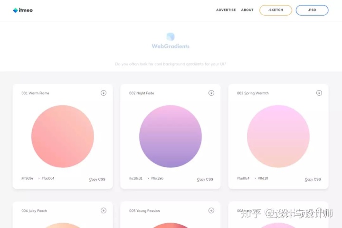342x228 pixels.
Task: Click the 004 Juicy Peach title
Action: (x=34, y=210)
